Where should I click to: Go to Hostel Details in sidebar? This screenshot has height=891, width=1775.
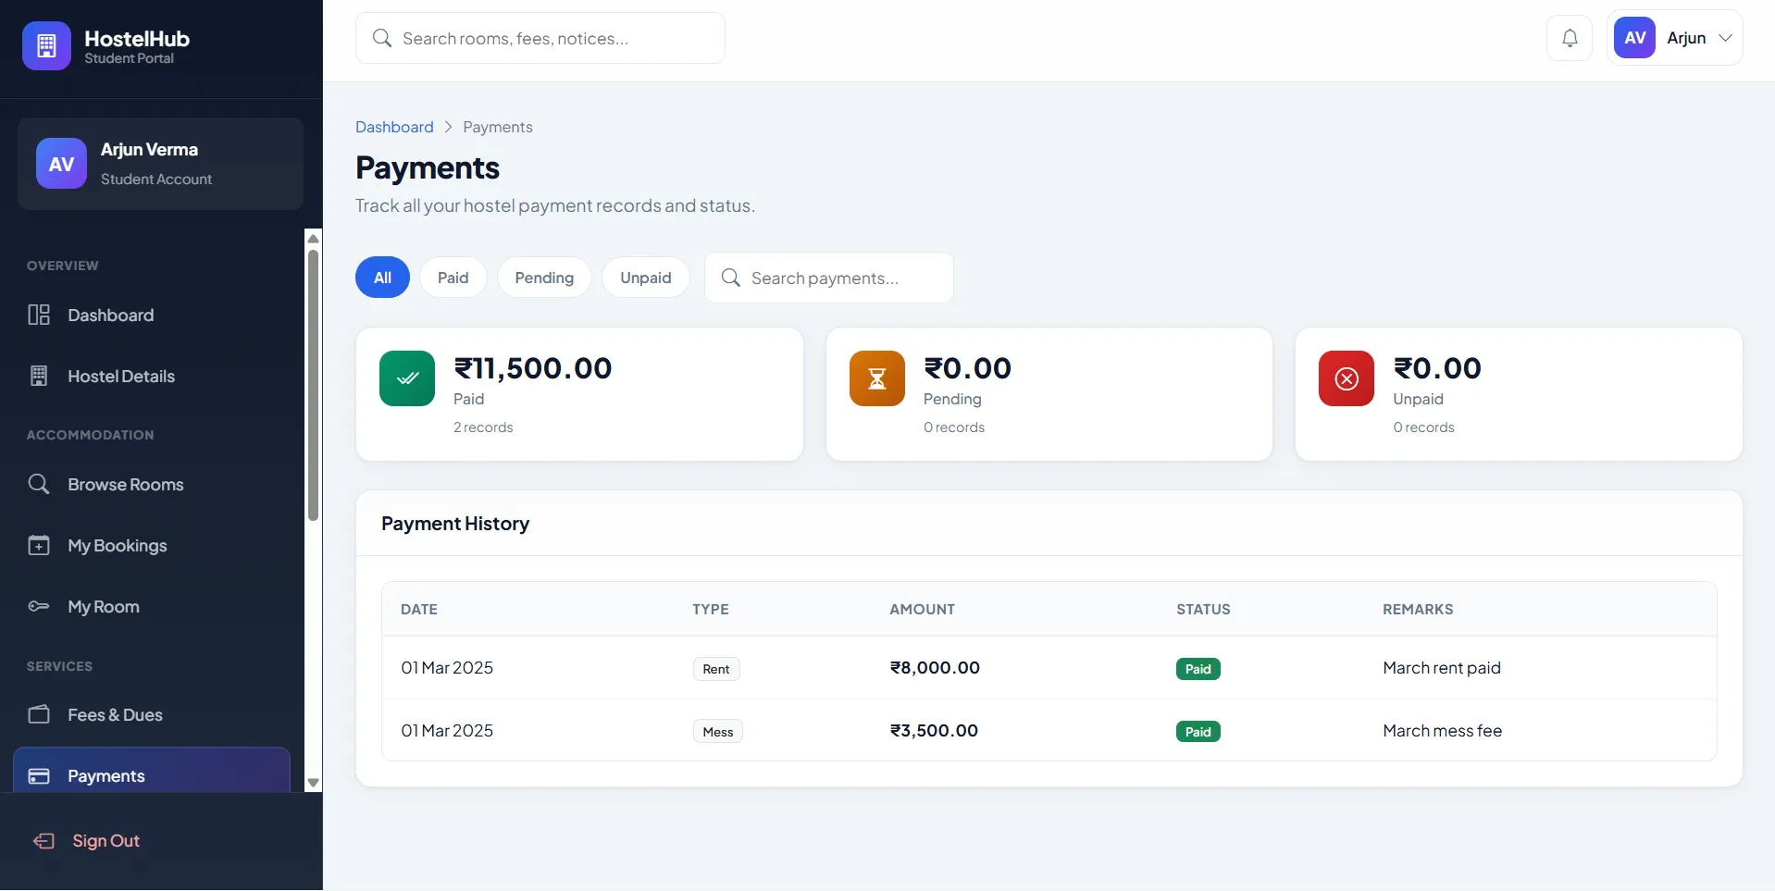(x=152, y=377)
